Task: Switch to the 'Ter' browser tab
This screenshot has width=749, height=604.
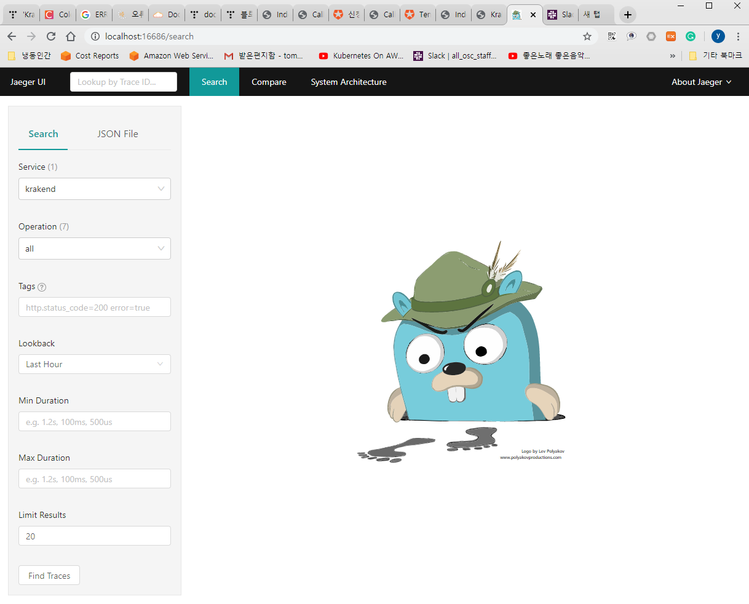Action: coord(418,15)
